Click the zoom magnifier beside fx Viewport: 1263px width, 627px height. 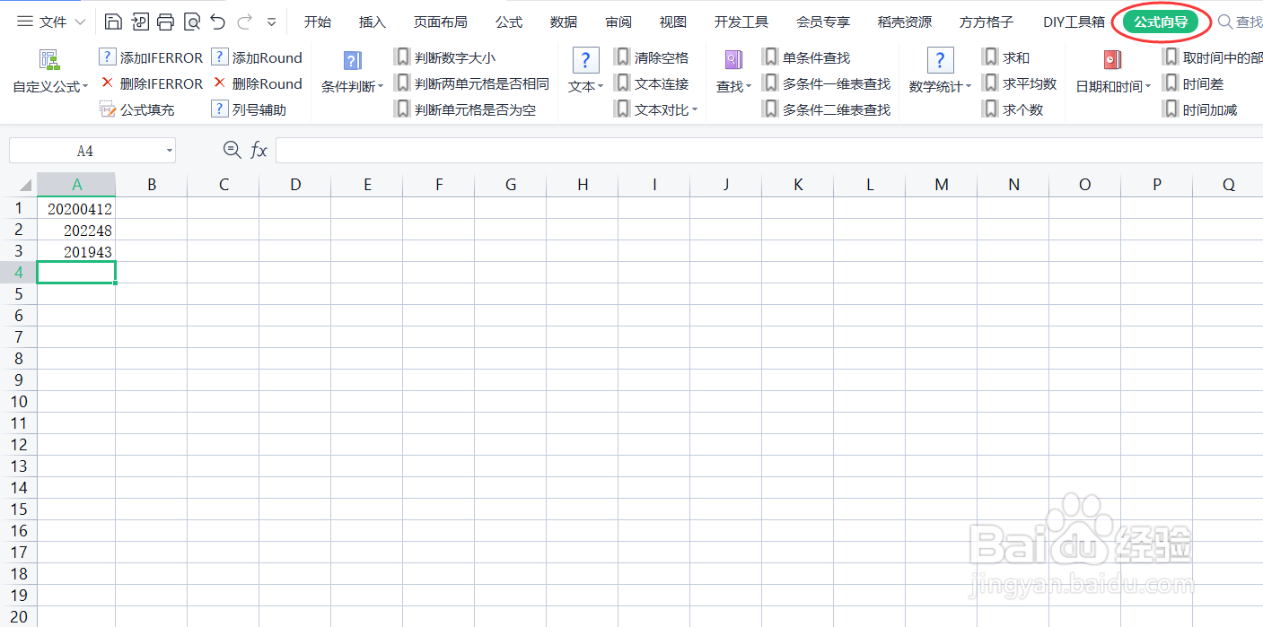coord(232,150)
